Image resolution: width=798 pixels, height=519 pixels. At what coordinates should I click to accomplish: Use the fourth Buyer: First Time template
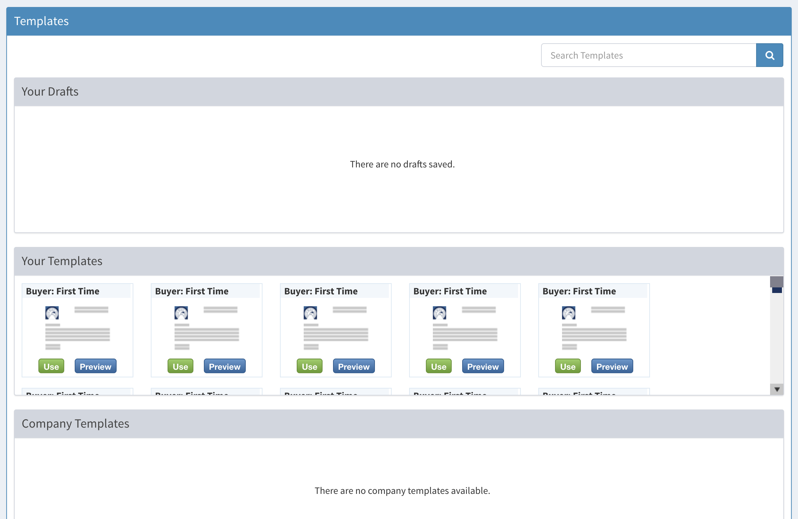(439, 366)
